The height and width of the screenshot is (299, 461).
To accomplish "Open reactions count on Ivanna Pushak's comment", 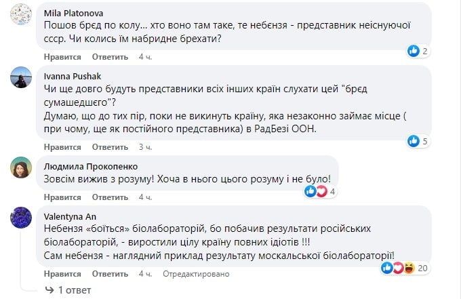I will click(418, 141).
